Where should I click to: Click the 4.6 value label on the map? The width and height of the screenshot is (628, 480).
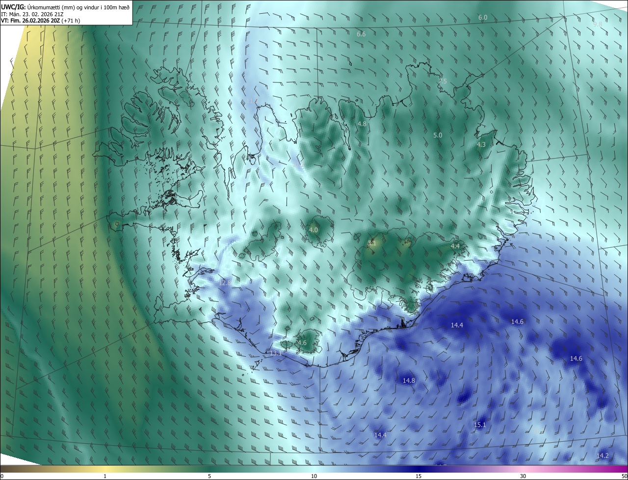[x=302, y=343]
